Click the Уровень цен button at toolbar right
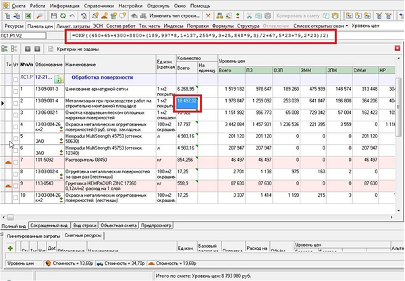Viewport: 405px width, 281px height. click(x=365, y=26)
